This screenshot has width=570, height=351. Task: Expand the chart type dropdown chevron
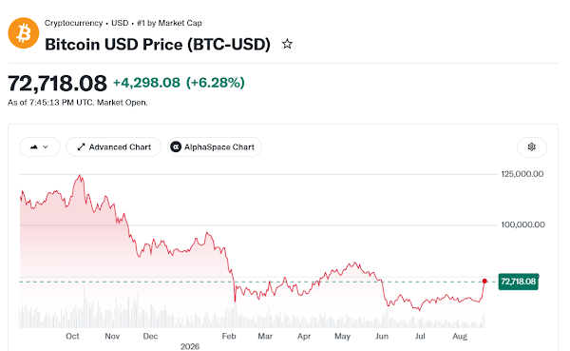pyautogui.click(x=46, y=147)
